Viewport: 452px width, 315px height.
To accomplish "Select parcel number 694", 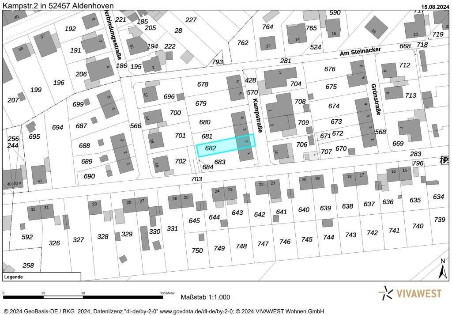I will click(x=57, y=127).
